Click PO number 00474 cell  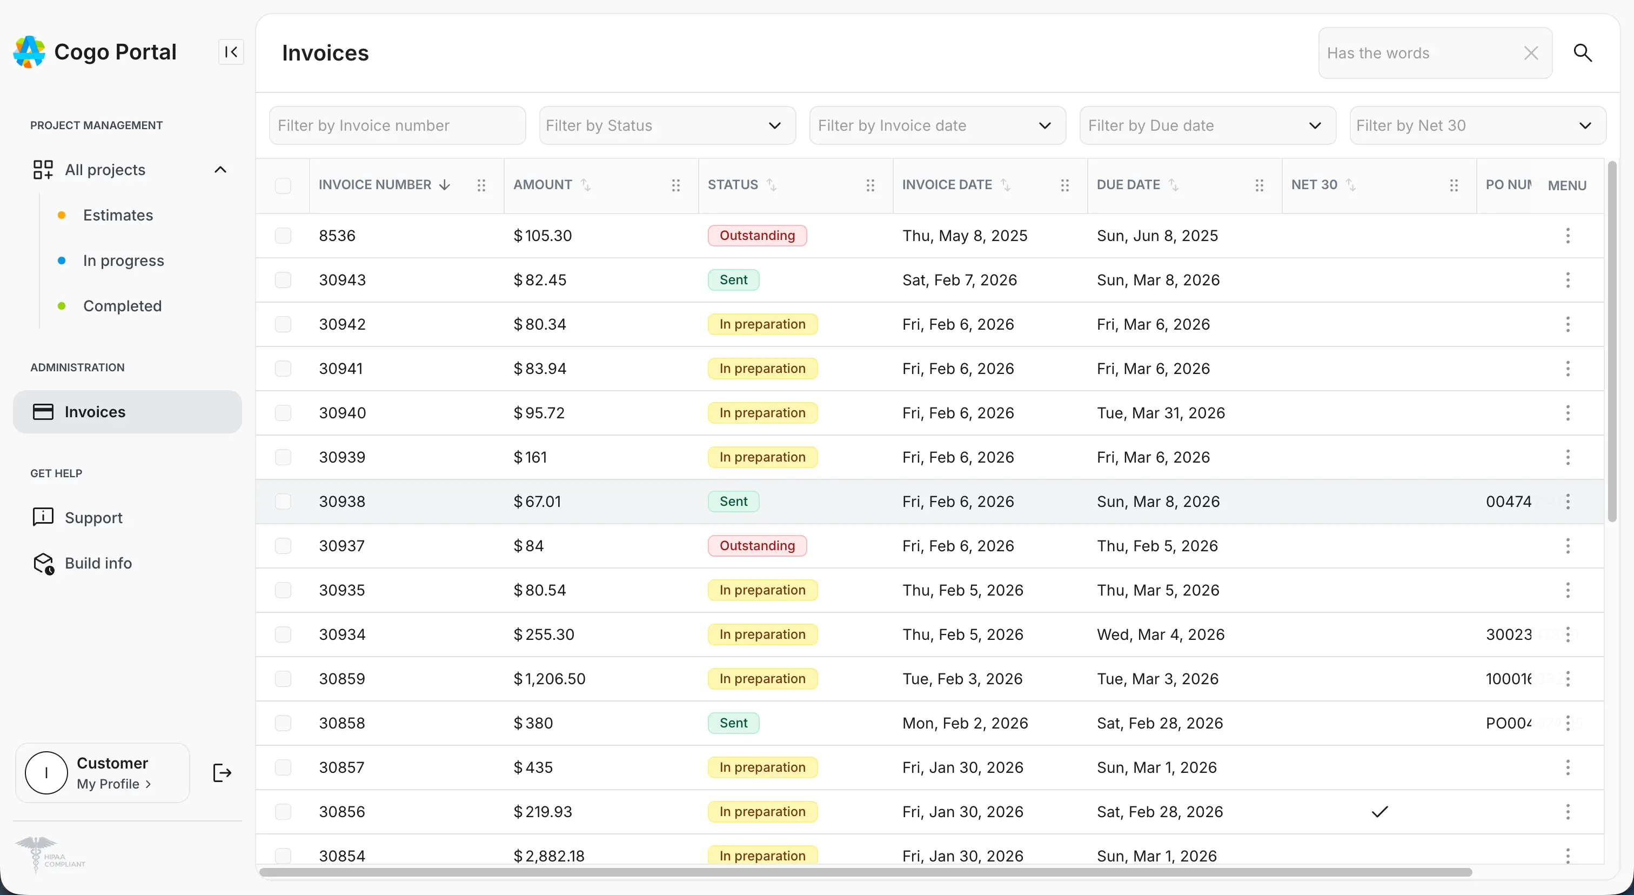click(1509, 502)
